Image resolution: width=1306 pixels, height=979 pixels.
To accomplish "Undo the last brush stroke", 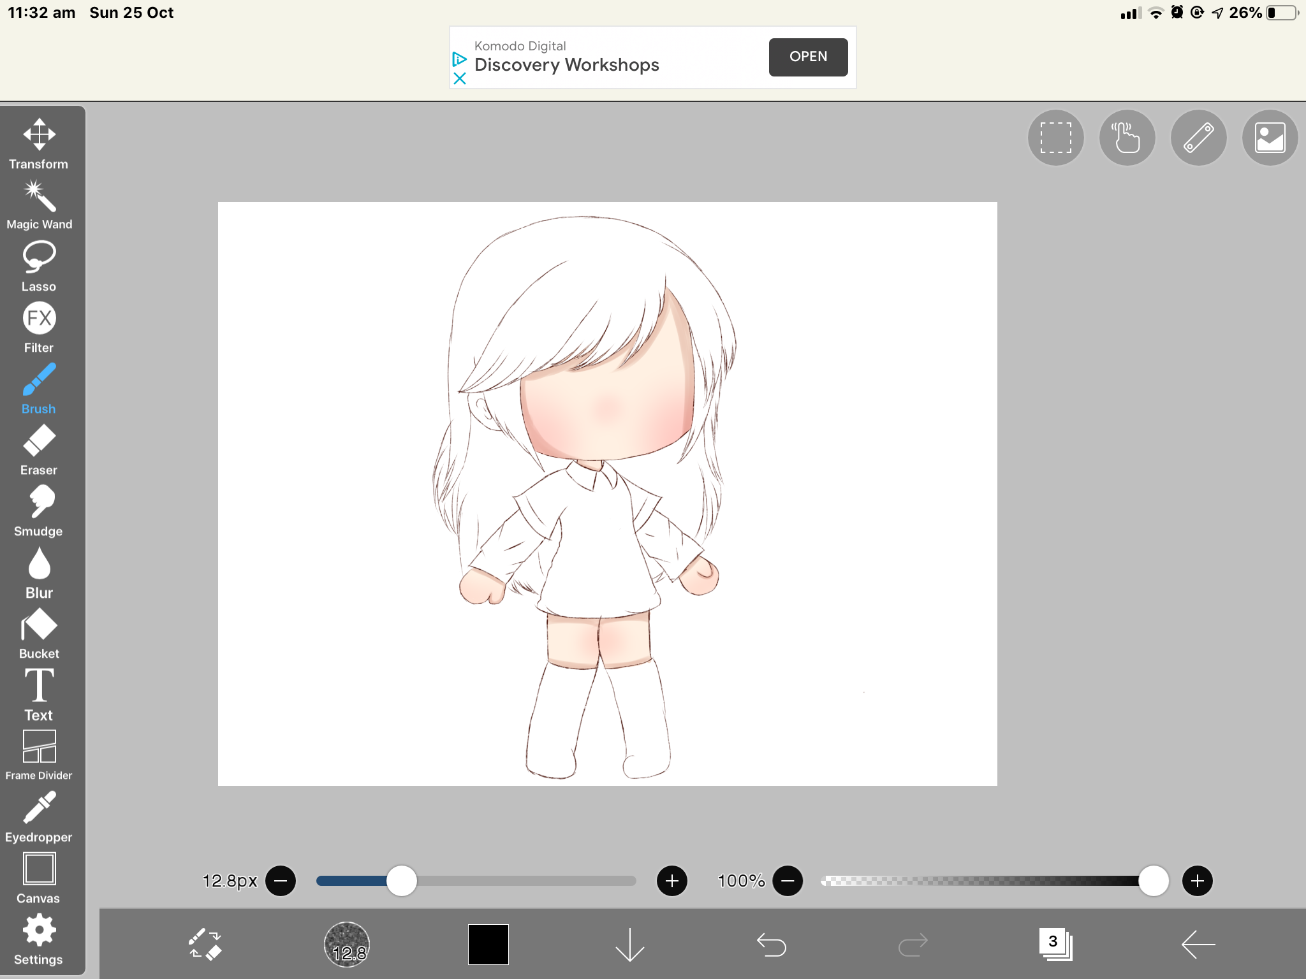I will pyautogui.click(x=772, y=945).
